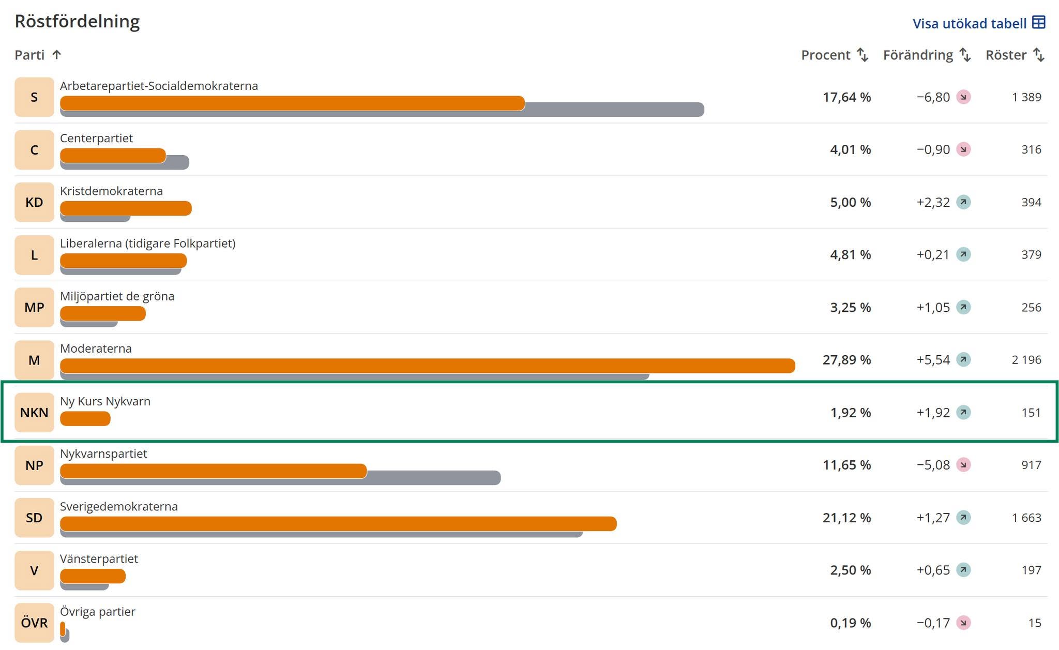Click the 27,89 % value
1059x650 pixels.
pyautogui.click(x=847, y=360)
